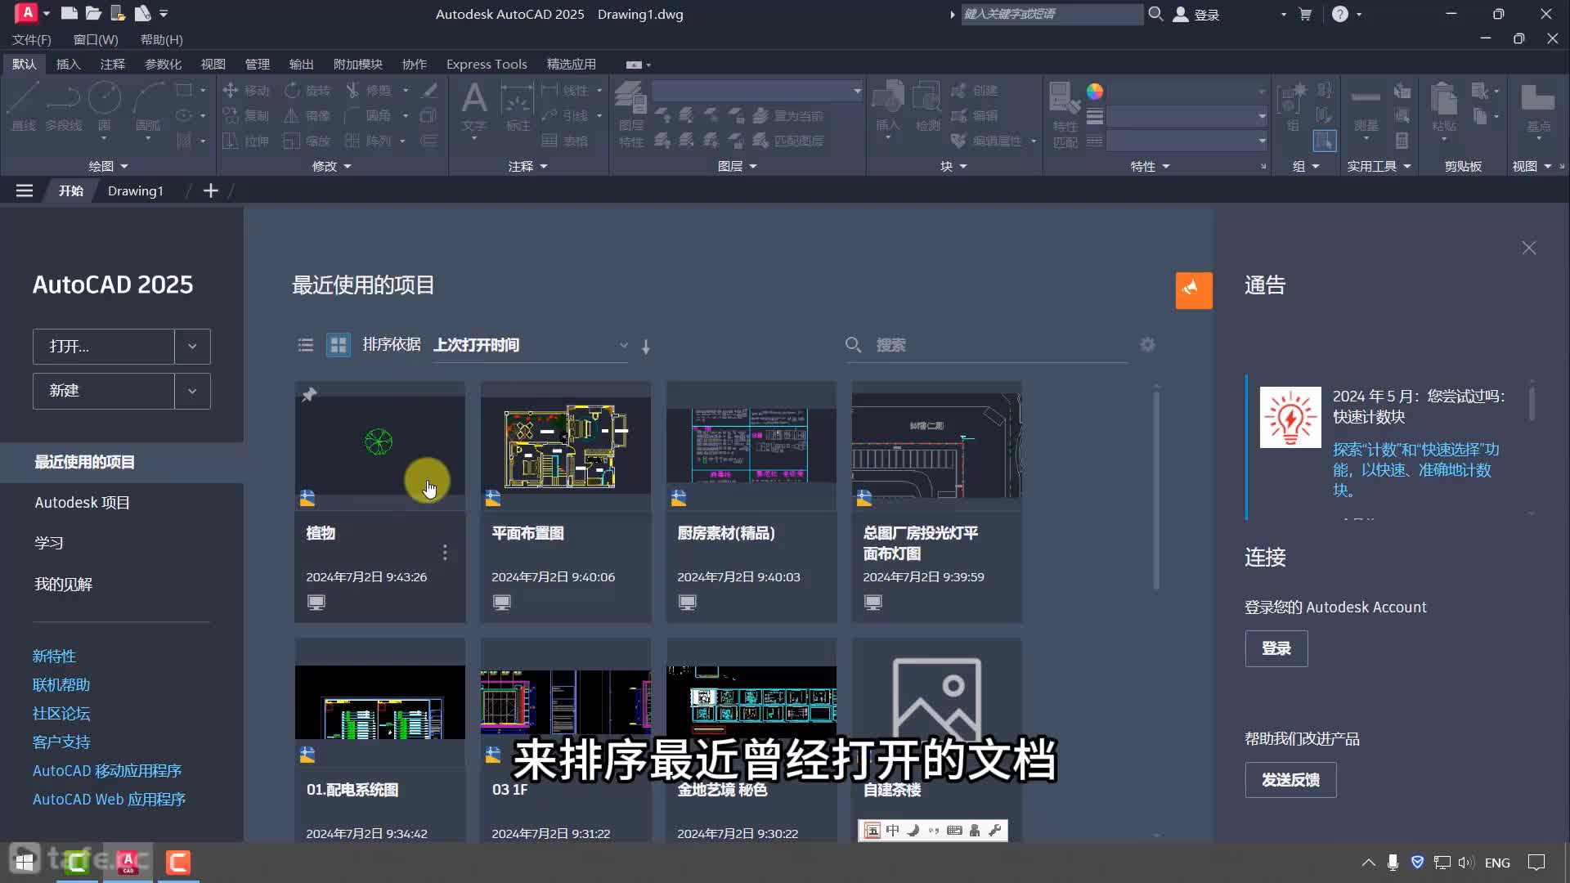Screen dimensions: 1570x883
Task: Expand the 块 panel flyout
Action: 953,166
